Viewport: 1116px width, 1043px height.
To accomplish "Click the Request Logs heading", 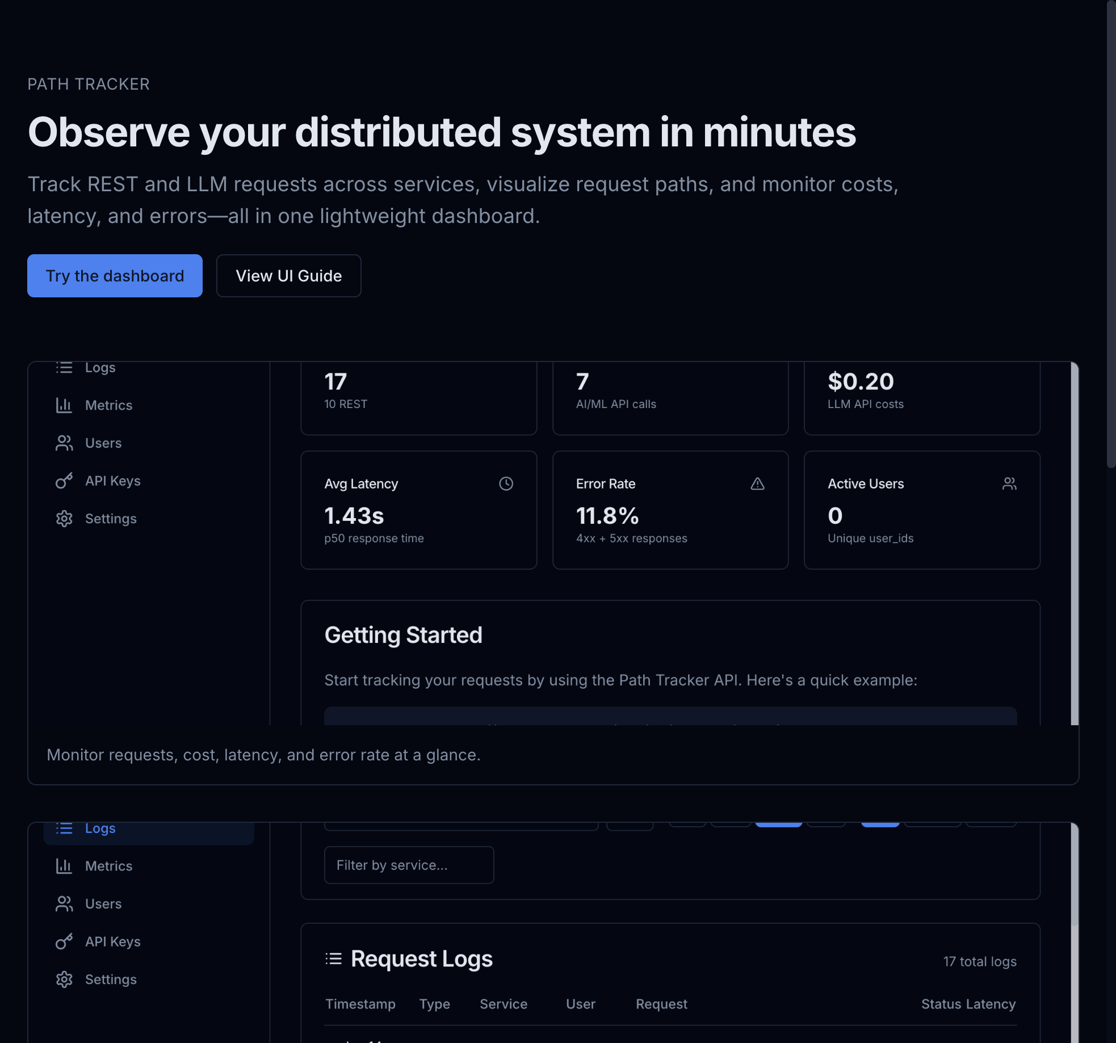I will tap(421, 959).
